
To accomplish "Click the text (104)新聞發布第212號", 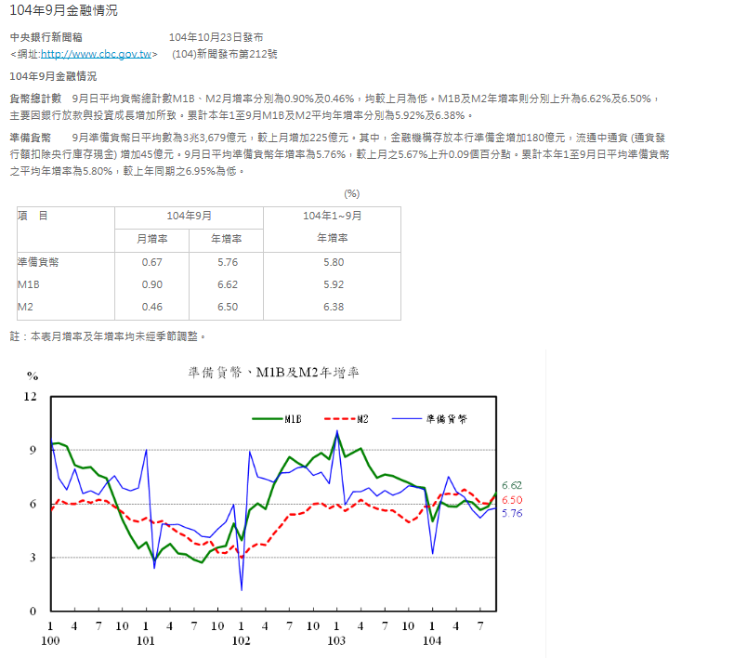I will [x=225, y=54].
